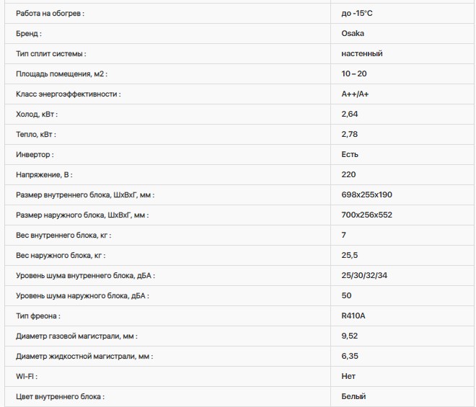The height and width of the screenshot is (407, 476).
Task: Click the refrigerant type "R410A"
Action: click(354, 316)
